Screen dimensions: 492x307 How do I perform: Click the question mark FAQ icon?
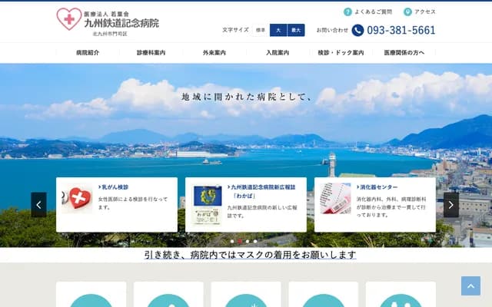coord(347,12)
